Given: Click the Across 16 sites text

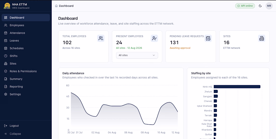Looking at the screenshot, I should coord(71,48).
